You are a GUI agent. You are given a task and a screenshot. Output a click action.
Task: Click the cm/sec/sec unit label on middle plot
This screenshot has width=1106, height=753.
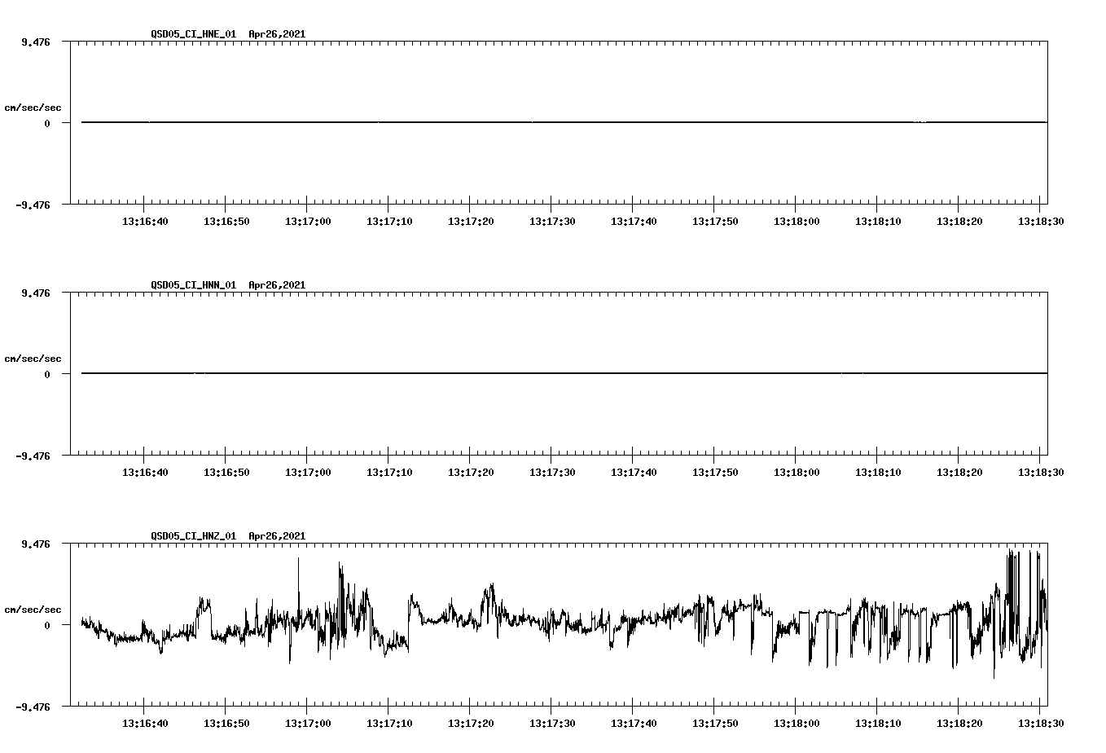(33, 358)
